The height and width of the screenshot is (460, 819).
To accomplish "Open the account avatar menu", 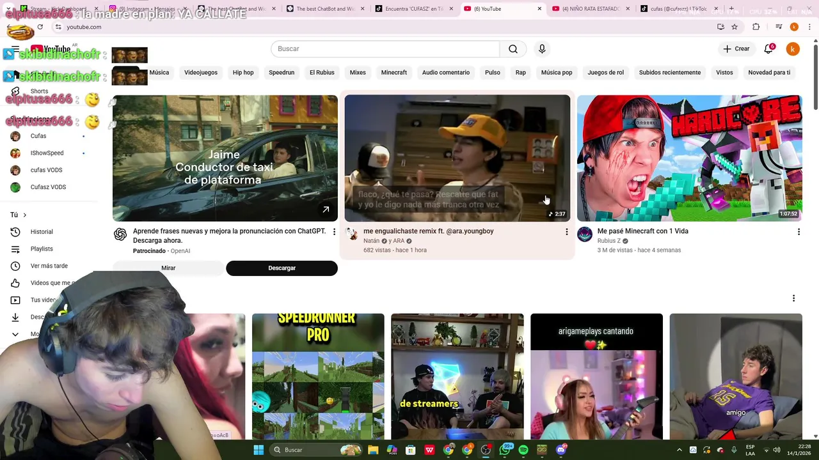I will coord(793,49).
